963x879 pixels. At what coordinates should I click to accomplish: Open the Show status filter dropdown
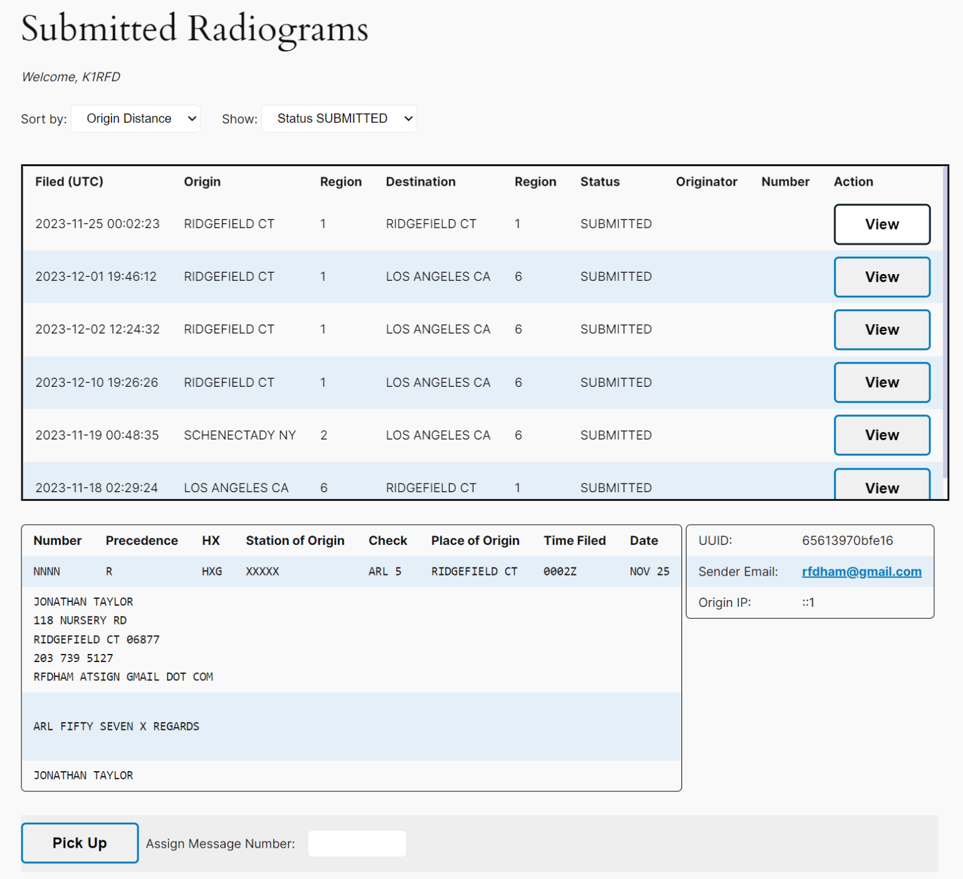click(339, 118)
